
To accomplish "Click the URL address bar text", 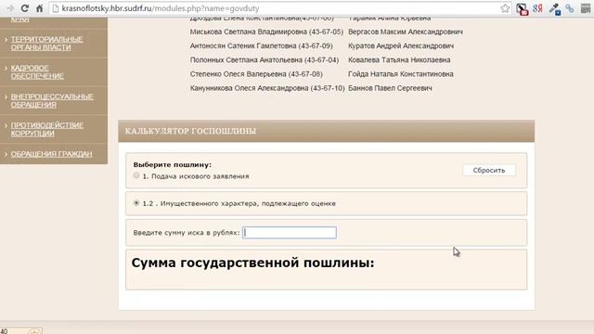I will [x=161, y=8].
